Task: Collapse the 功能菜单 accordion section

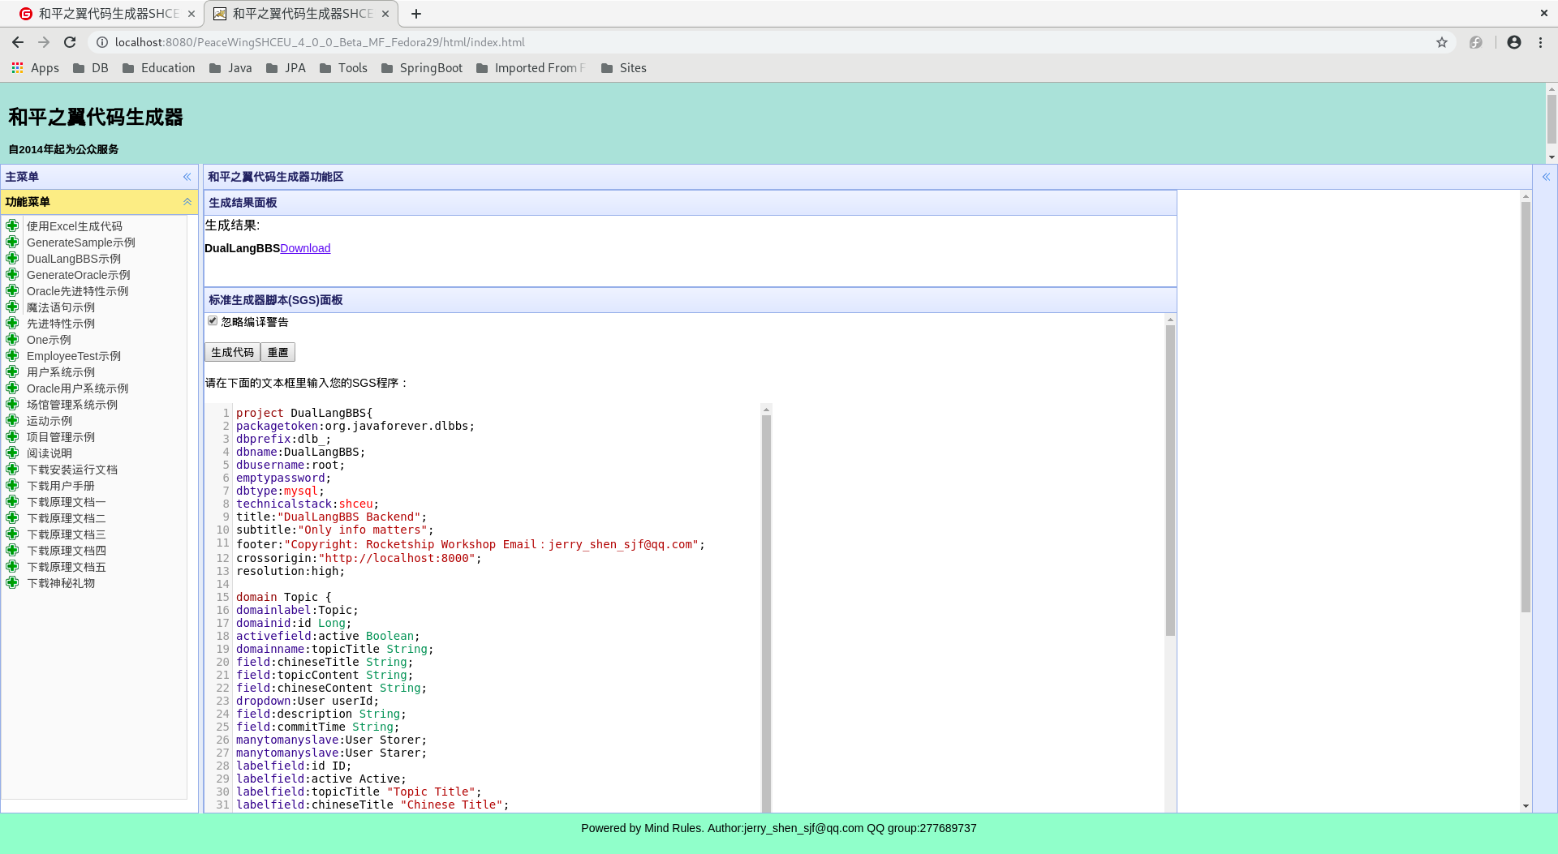Action: point(187,202)
